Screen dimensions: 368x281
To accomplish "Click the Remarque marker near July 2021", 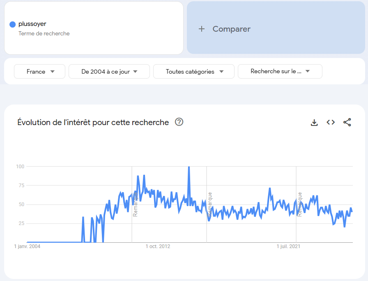I will 300,204.
